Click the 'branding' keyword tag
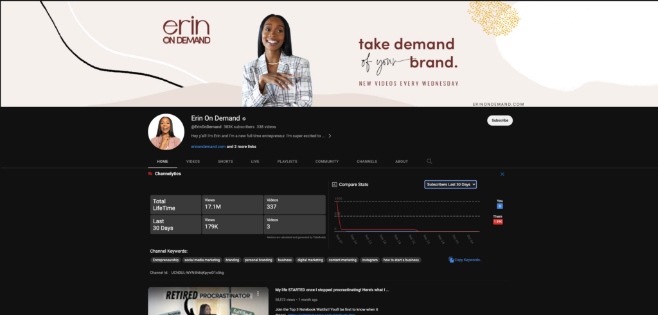Viewport: 658px width, 315px height. pos(232,260)
